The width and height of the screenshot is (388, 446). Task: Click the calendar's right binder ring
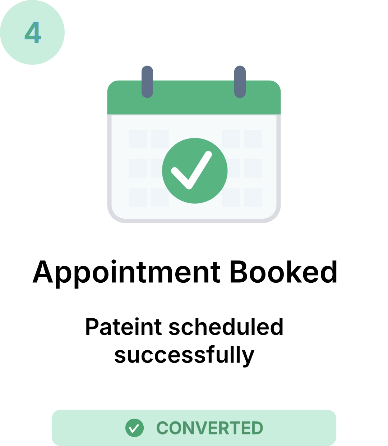240,82
